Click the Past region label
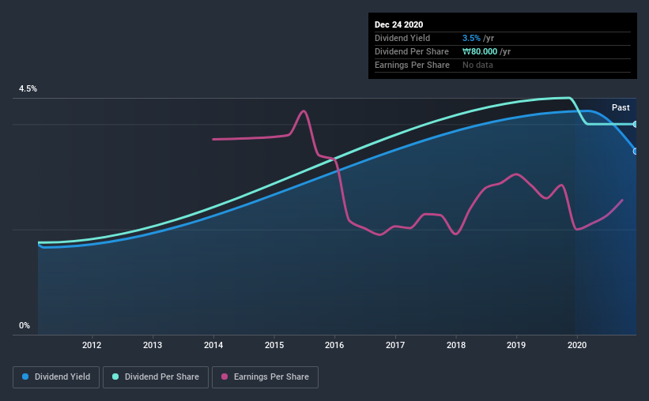Image resolution: width=649 pixels, height=401 pixels. [621, 107]
